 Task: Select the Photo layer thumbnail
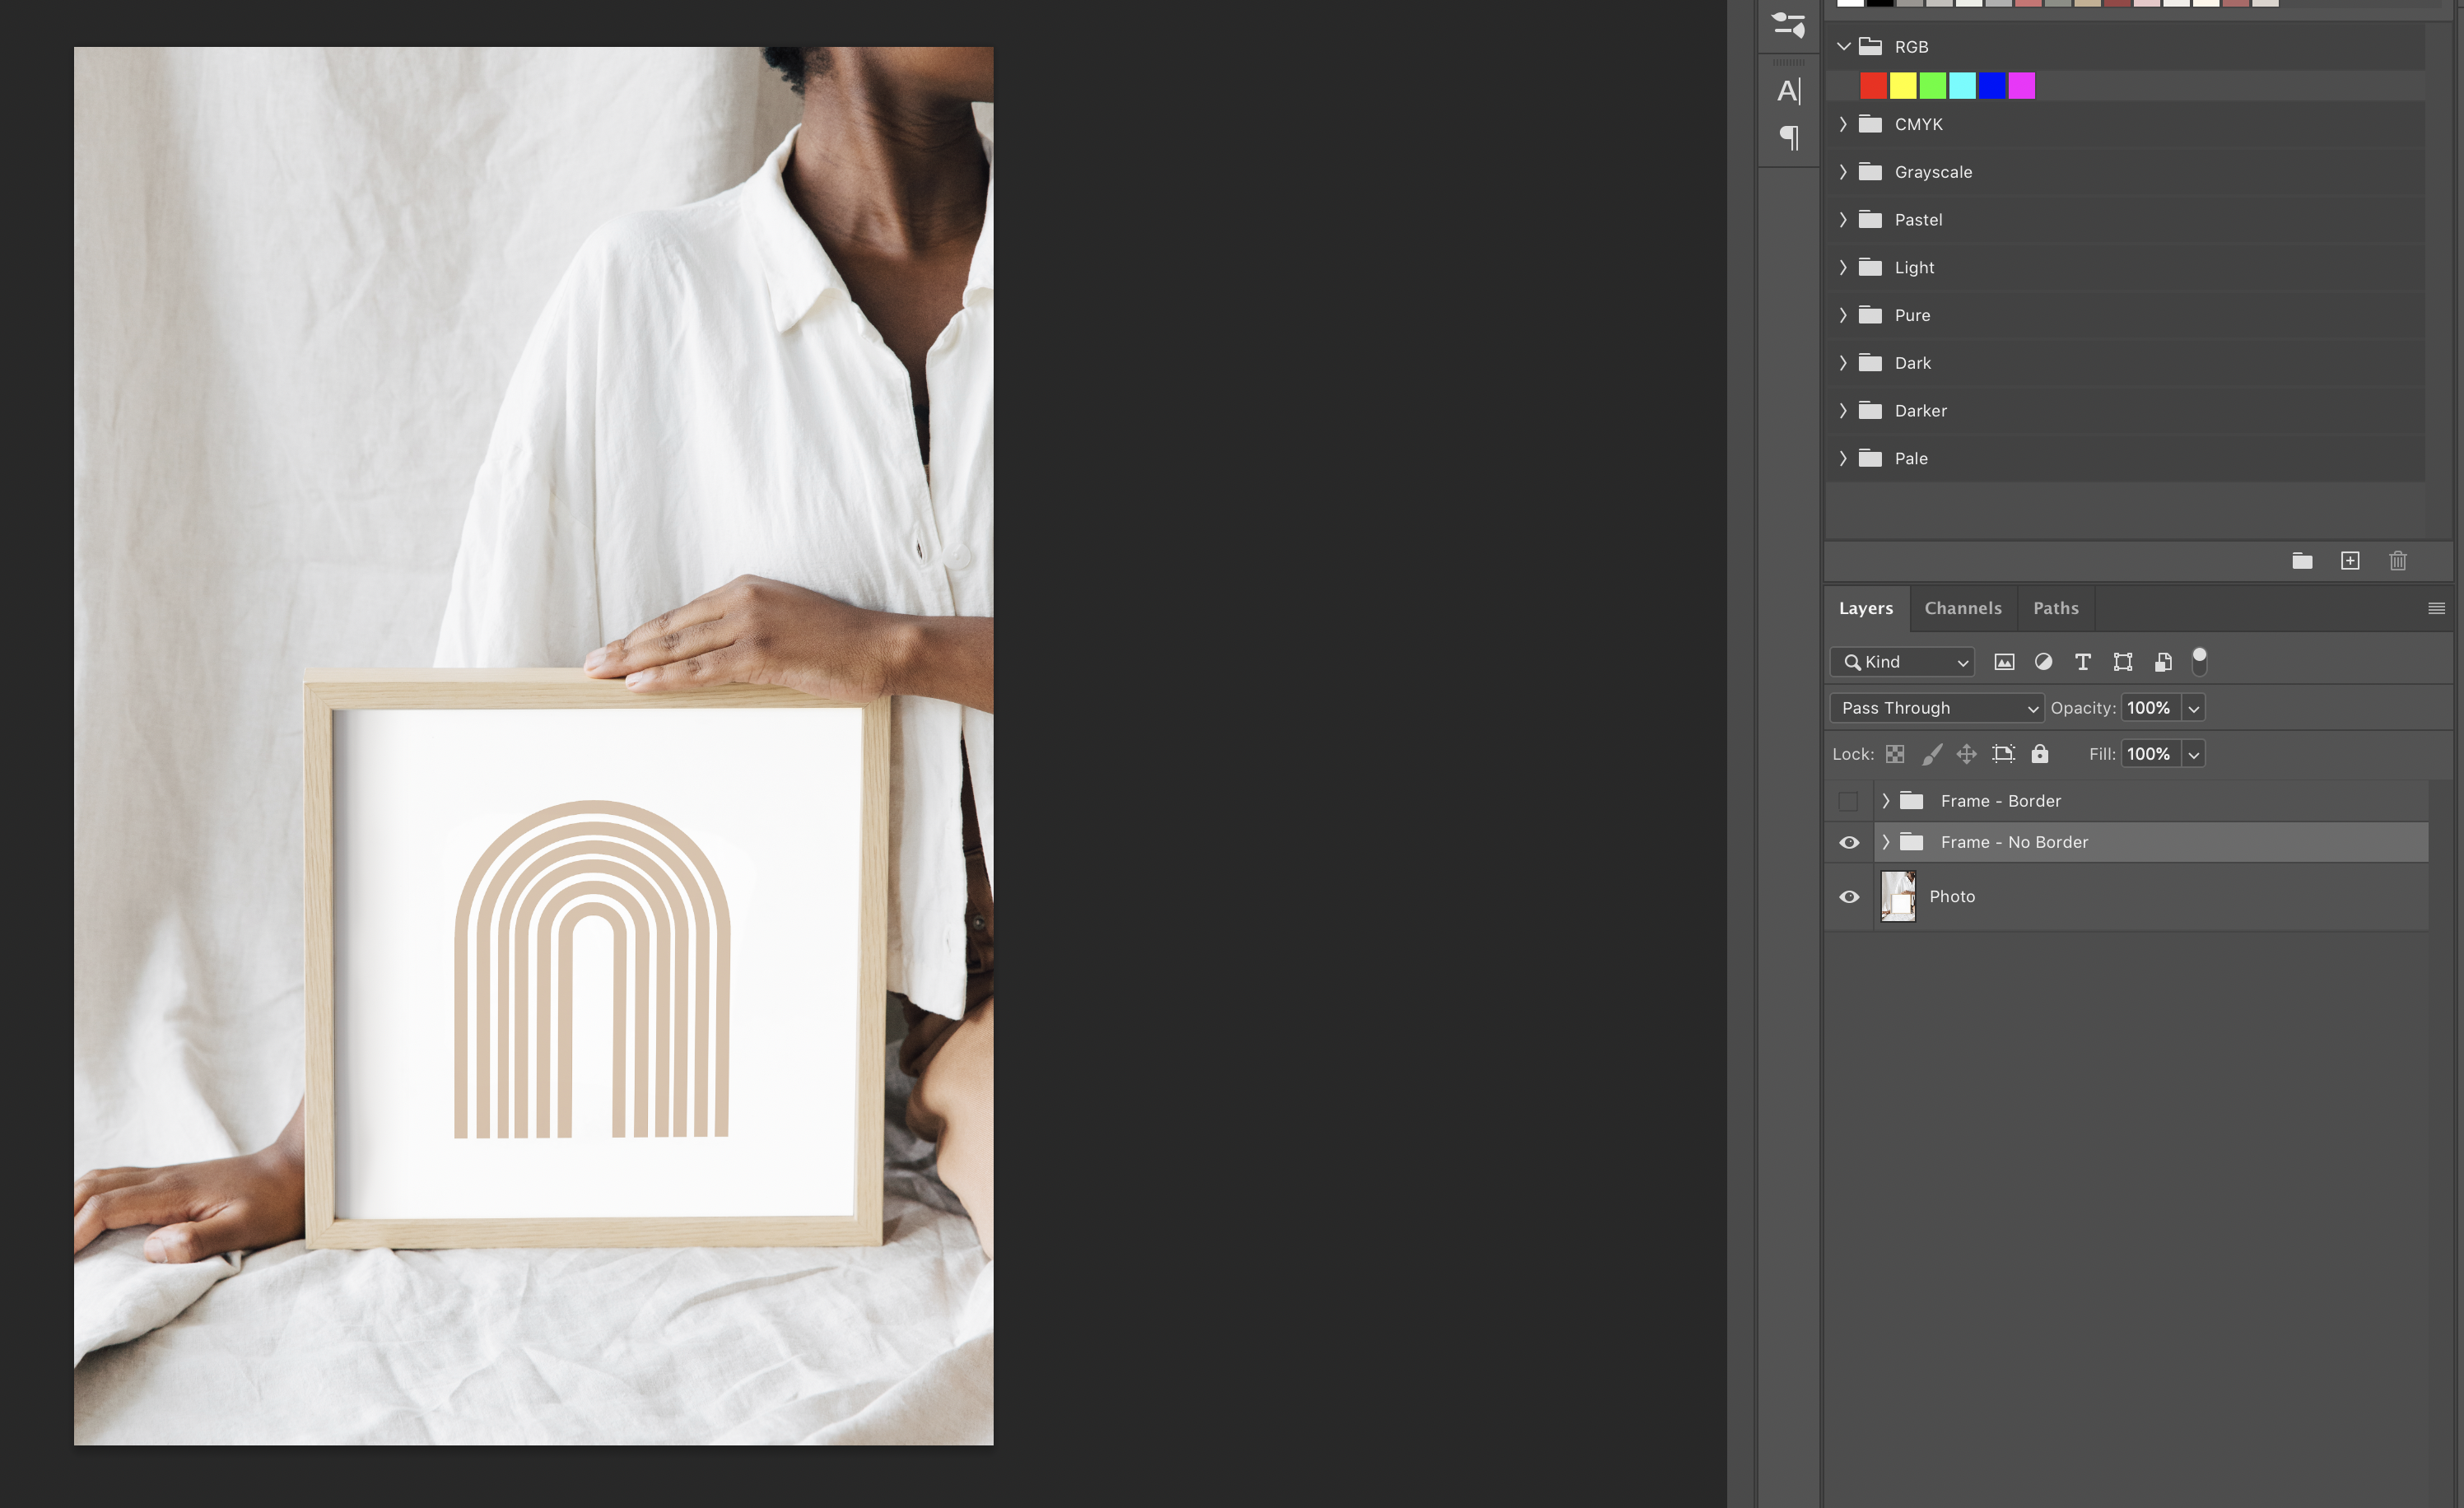tap(1897, 896)
